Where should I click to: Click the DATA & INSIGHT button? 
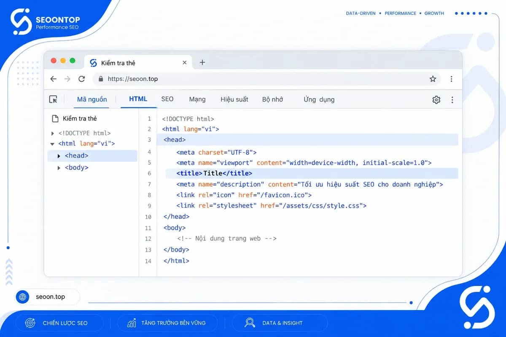[x=280, y=323]
